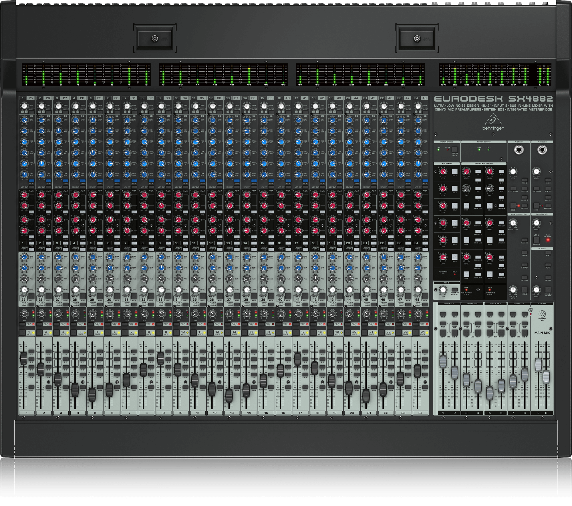Click the Phones 2 headphone jack
This screenshot has width=572, height=506.
(542, 150)
